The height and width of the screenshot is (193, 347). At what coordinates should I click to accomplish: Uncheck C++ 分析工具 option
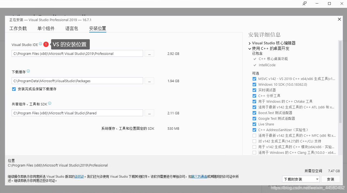[x=254, y=96]
